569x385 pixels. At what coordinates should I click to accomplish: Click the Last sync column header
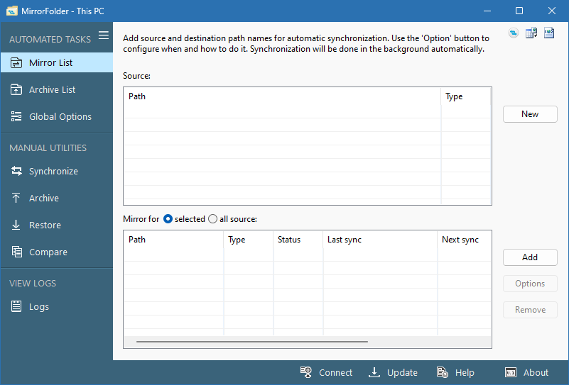pyautogui.click(x=380, y=240)
